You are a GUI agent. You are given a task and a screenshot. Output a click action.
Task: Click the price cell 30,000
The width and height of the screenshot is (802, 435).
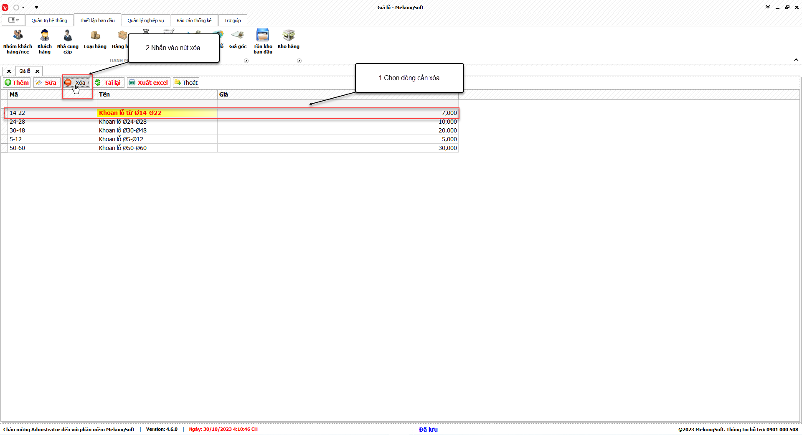[338, 148]
